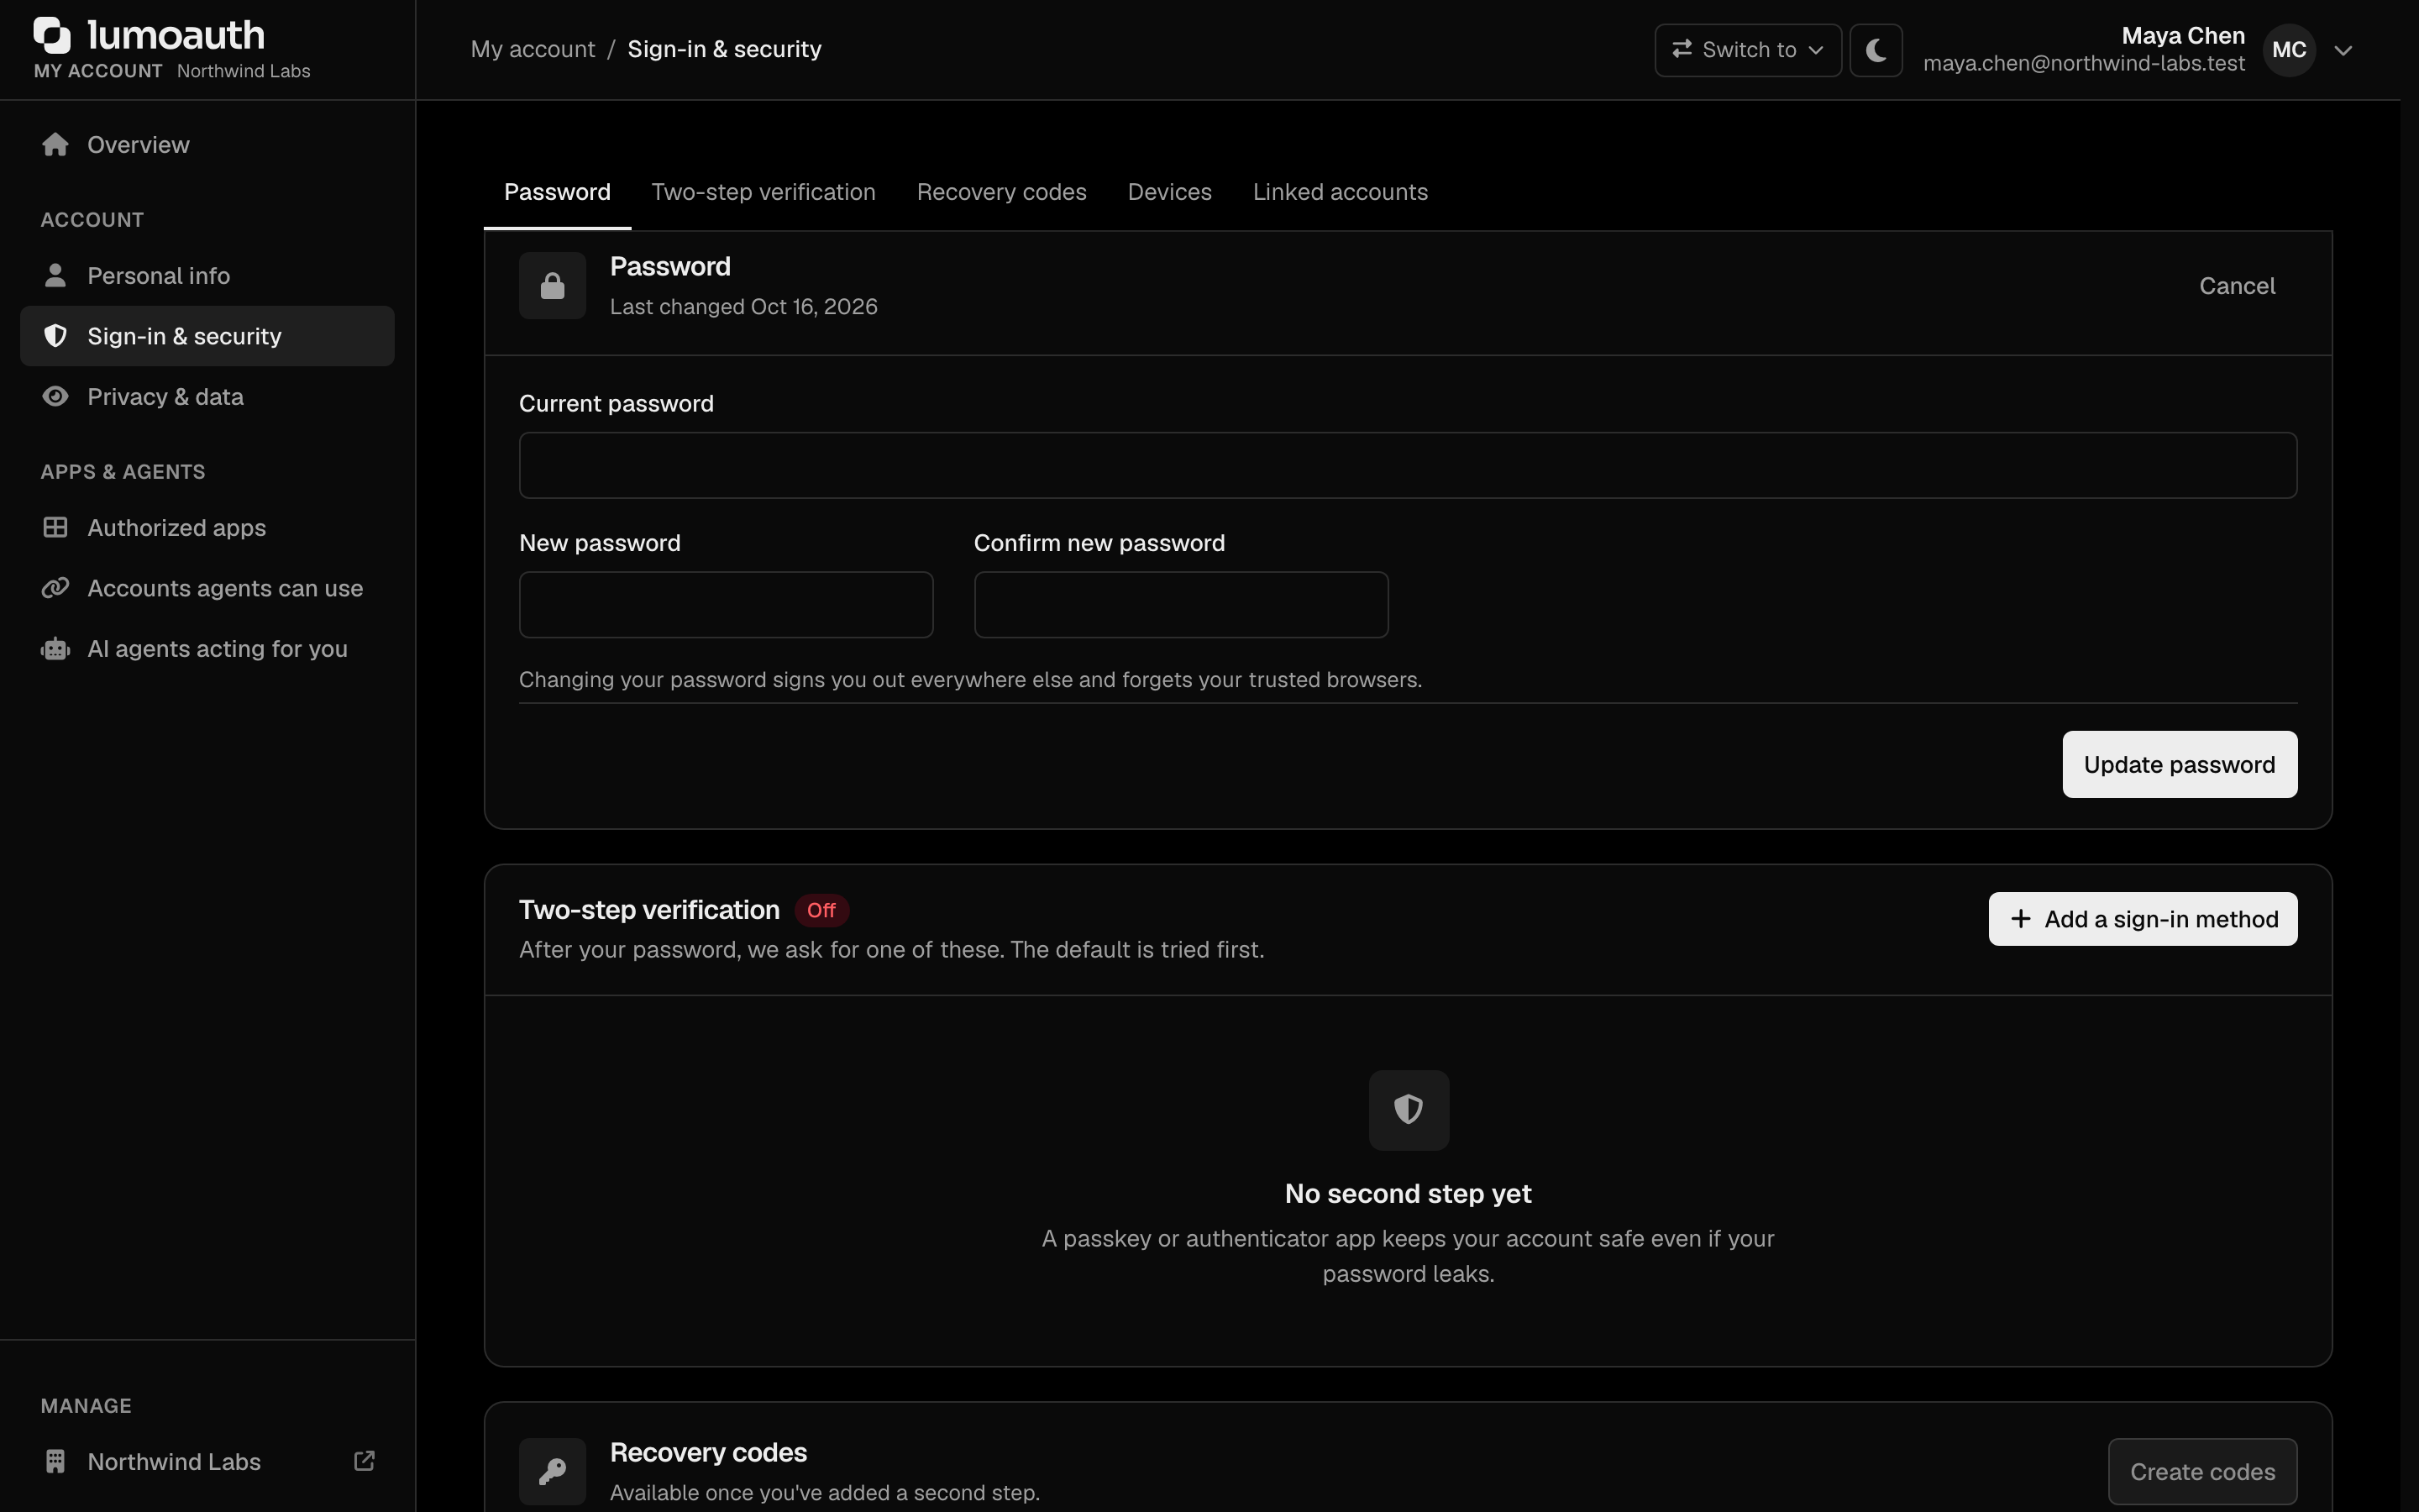Select the Password tab

(x=557, y=192)
